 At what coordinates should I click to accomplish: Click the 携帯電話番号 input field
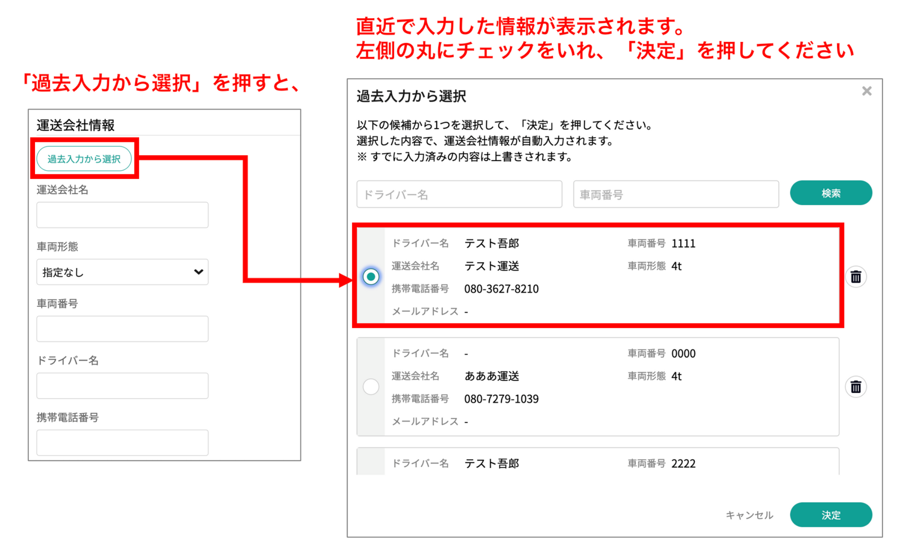[x=122, y=443]
